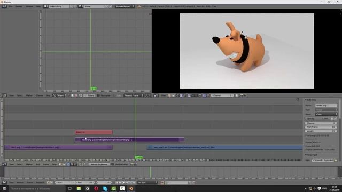Adjust the Opacity slider
Viewport: 342px width, 192px height.
point(317,119)
